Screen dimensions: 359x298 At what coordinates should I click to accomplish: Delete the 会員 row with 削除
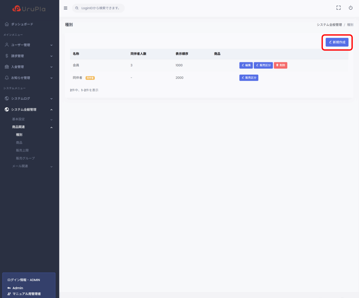(x=280, y=65)
